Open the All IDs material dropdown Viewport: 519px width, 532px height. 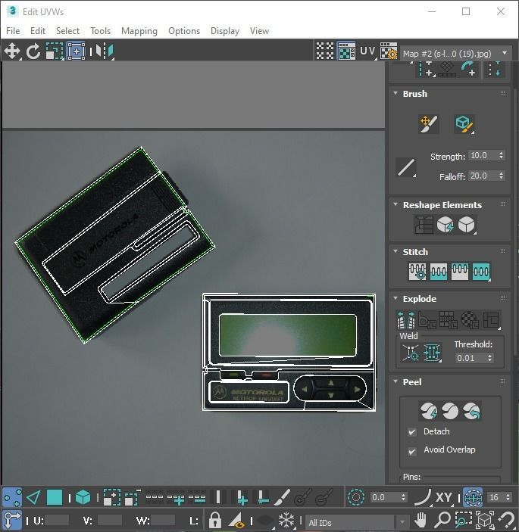coord(357,522)
